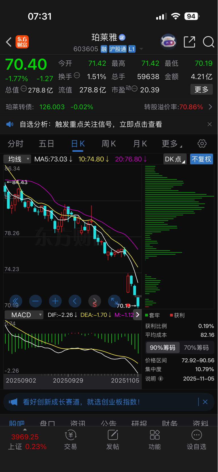
Task: Tap MA20 76.80 indicator value
Action: click(131, 159)
